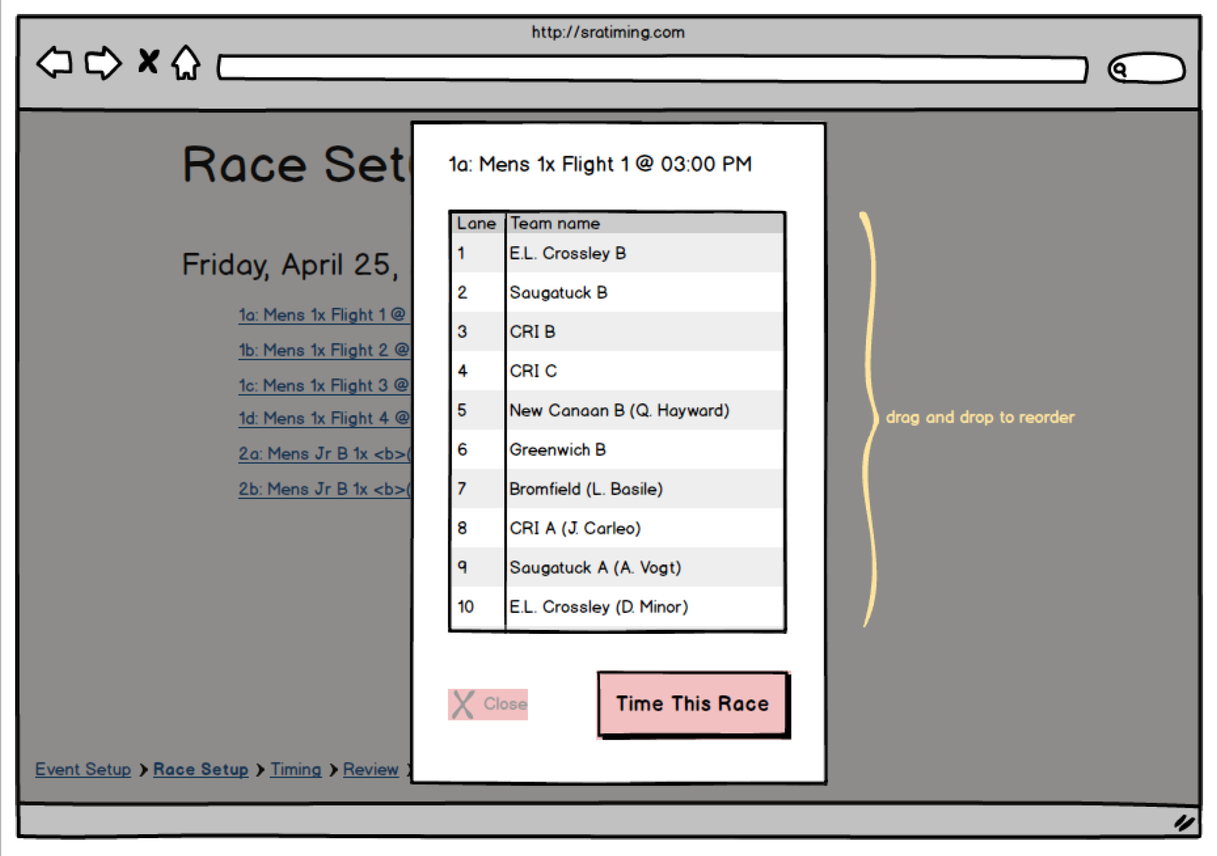Select the New Canaan B (Q. Hayward) row
Image resolution: width=1217 pixels, height=856 pixels.
click(616, 410)
